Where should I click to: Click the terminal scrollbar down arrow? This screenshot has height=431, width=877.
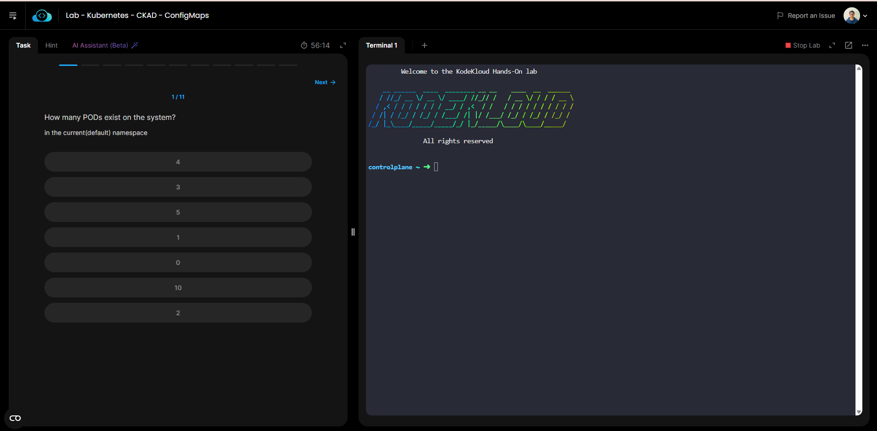[x=859, y=412]
